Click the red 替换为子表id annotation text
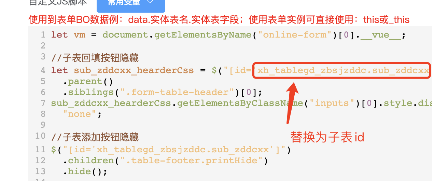Screen dimensions: 448x181 click(x=327, y=137)
